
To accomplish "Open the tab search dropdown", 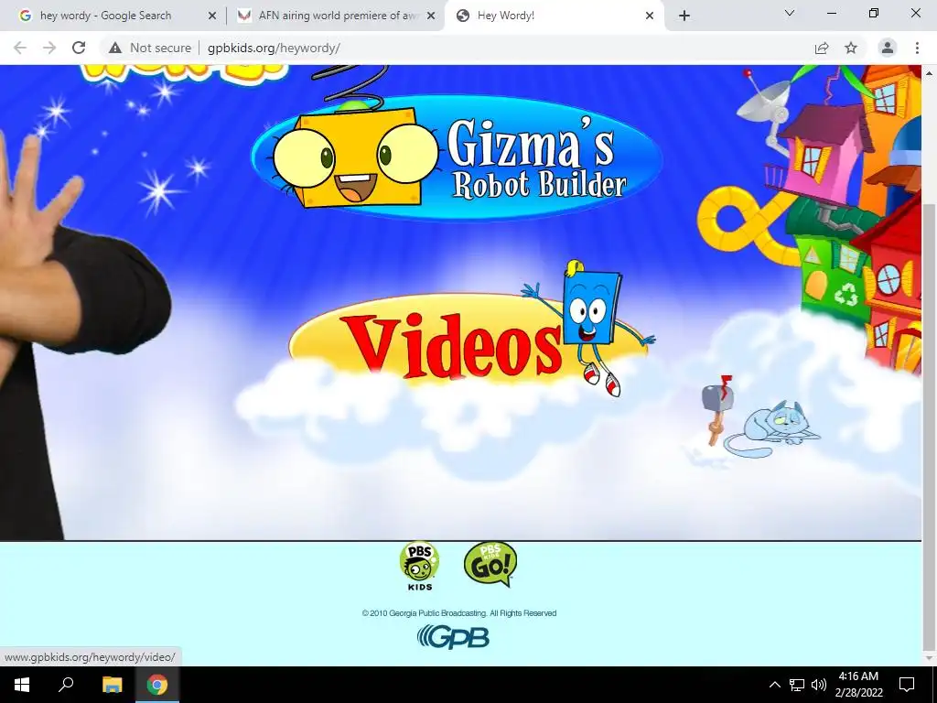I will pyautogui.click(x=790, y=13).
